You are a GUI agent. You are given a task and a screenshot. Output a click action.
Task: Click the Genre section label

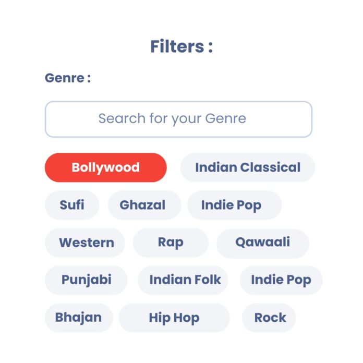tap(68, 78)
